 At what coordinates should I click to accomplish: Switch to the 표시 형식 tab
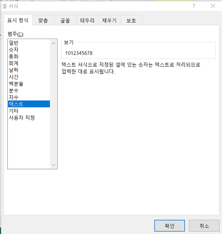(x=18, y=20)
